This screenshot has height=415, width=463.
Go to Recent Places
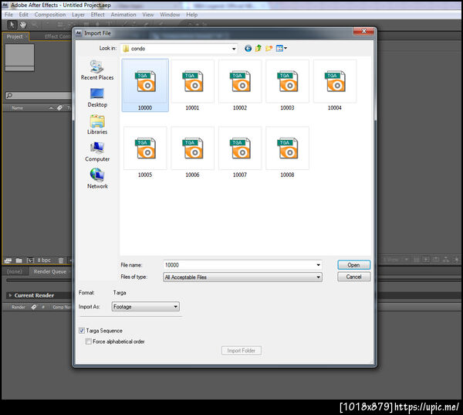[x=97, y=70]
